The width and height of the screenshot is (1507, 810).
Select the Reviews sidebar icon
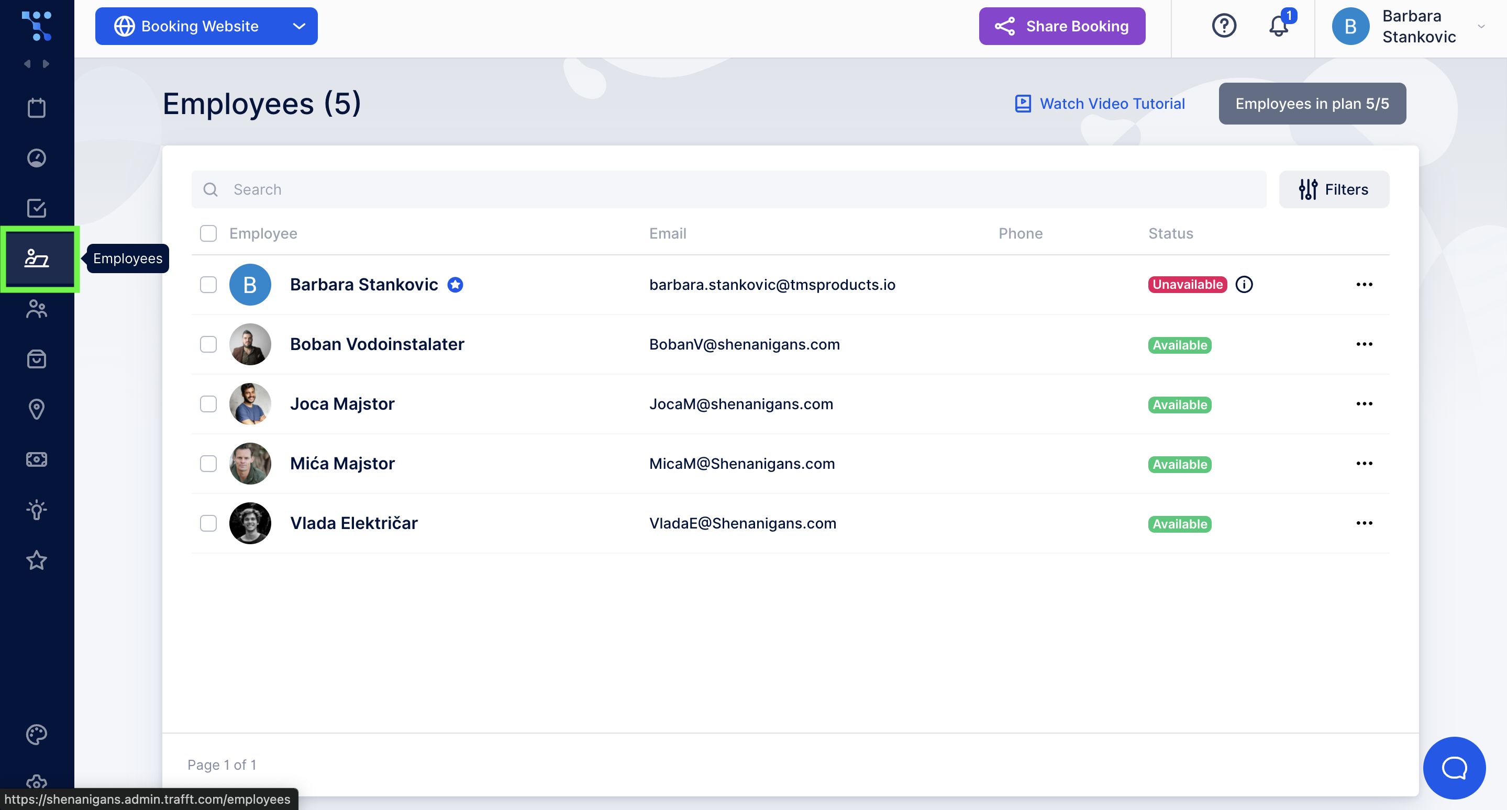37,559
